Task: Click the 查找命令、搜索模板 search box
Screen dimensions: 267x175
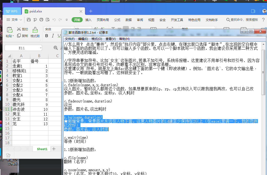Action: [x=242, y=20]
